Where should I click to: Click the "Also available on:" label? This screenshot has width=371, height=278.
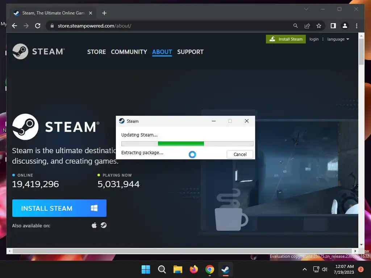tap(31, 226)
